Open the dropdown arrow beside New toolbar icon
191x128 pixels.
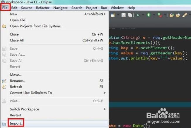point(118,15)
